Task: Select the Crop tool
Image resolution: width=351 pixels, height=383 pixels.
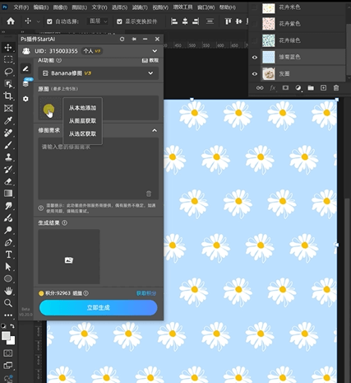Action: coord(8,96)
